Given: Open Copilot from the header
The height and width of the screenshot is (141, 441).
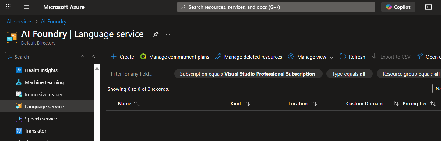Looking at the screenshot, I should pyautogui.click(x=398, y=7).
